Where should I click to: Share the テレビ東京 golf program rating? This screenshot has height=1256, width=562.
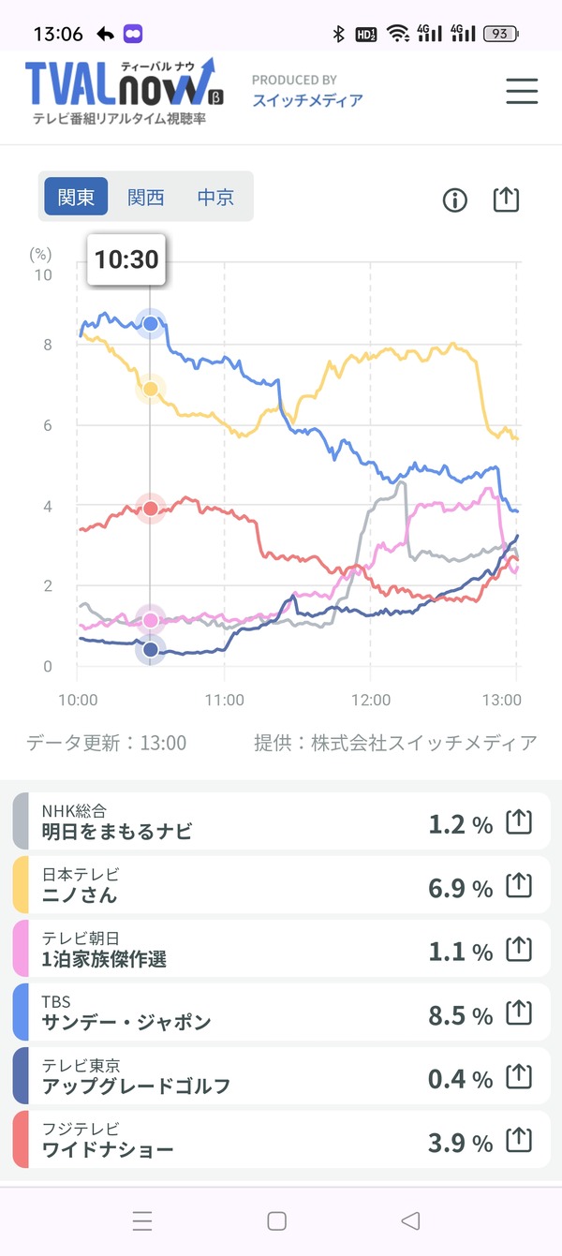click(518, 1077)
